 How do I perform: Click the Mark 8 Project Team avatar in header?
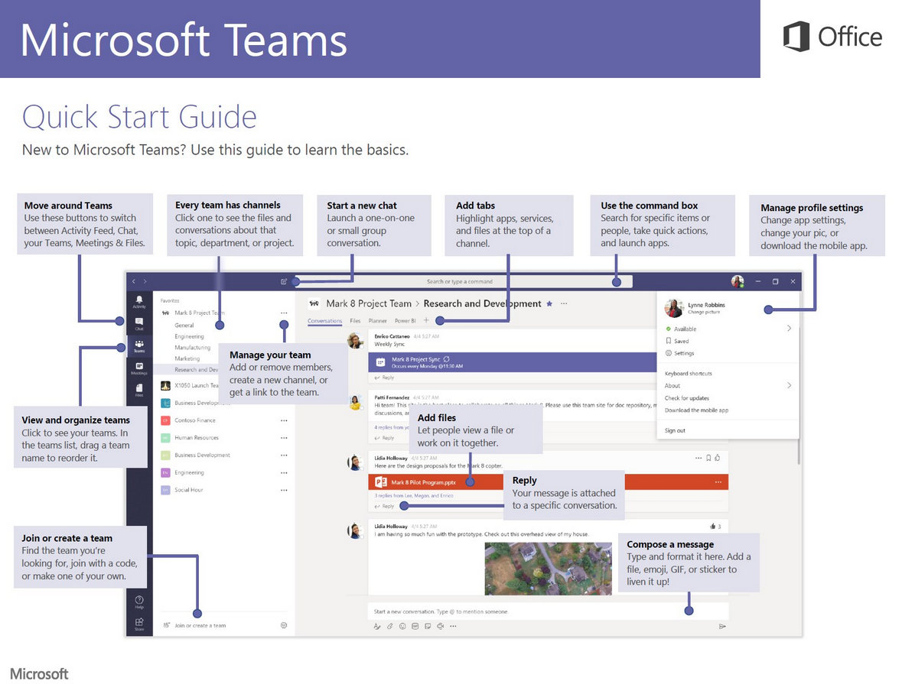[x=314, y=303]
